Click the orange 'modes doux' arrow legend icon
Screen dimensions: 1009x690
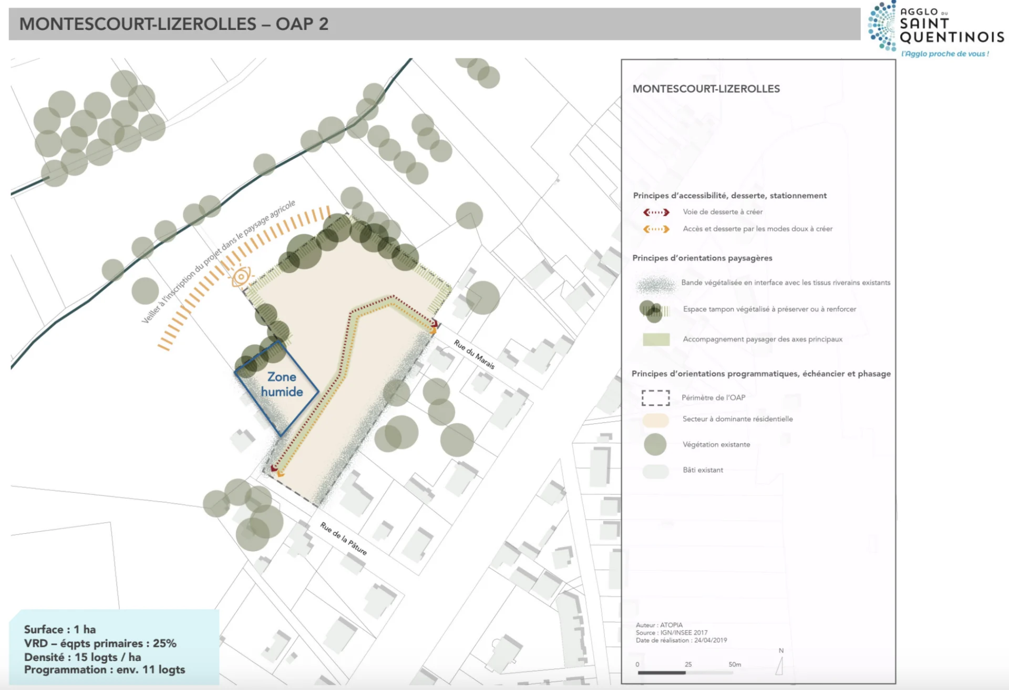(656, 229)
